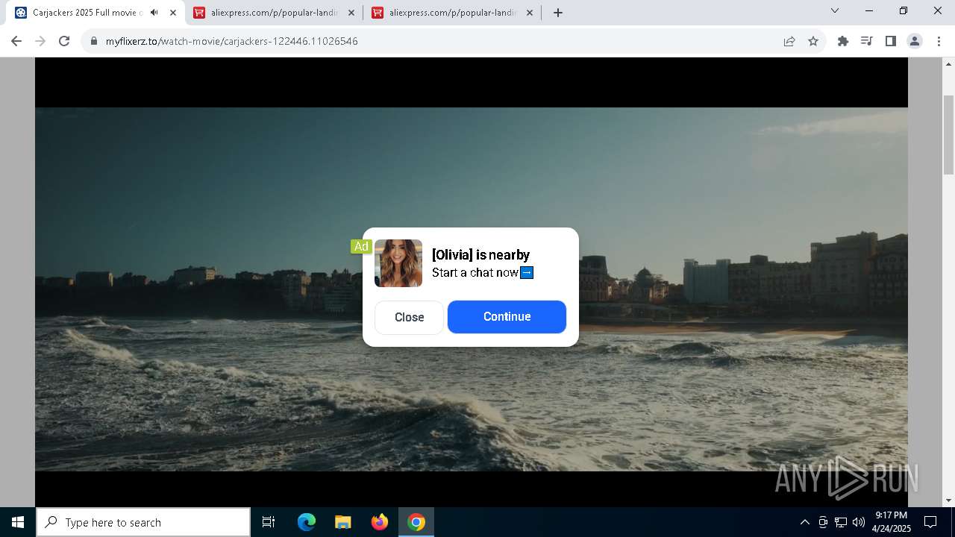Go back to previous page
Image resolution: width=955 pixels, height=537 pixels.
pyautogui.click(x=16, y=41)
